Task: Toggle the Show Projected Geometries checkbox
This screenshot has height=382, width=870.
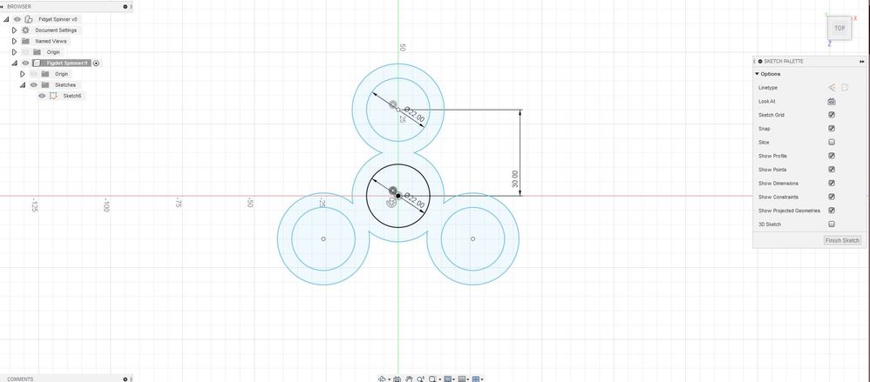Action: click(831, 211)
